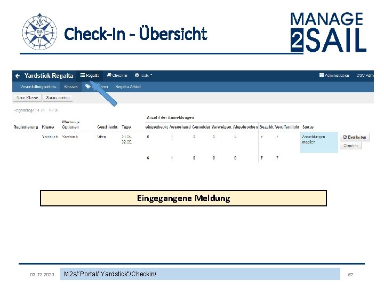Select the Yardstick class cell
Screen dimensions: 384x288
(50, 137)
